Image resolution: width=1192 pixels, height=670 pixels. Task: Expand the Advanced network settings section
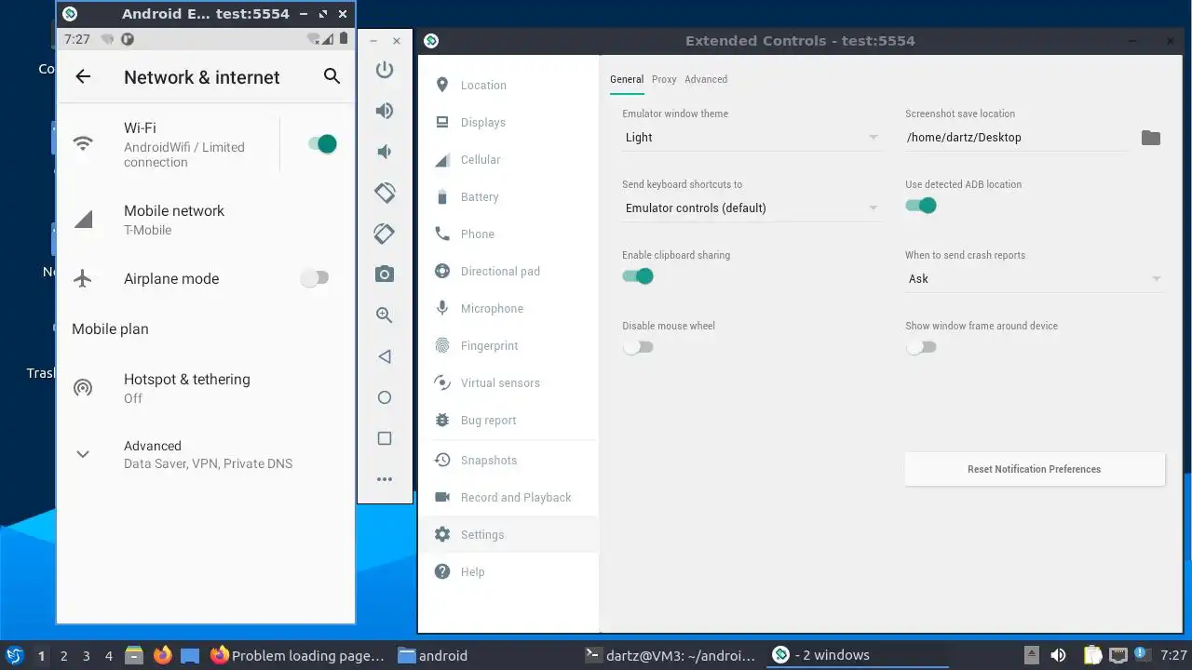(206, 454)
